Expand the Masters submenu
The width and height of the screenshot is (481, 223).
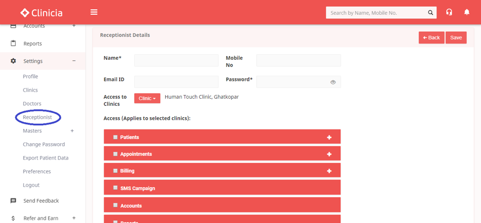72,130
